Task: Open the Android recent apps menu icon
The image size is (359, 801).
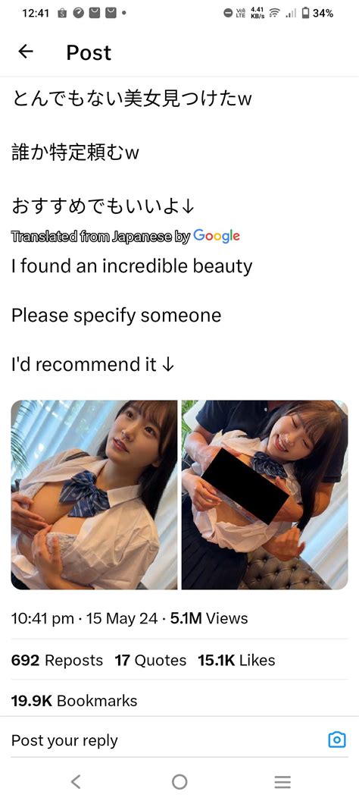Action: pyautogui.click(x=283, y=781)
